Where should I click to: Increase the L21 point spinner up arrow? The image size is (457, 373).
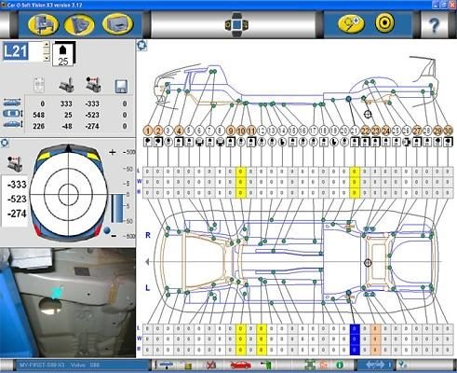pos(47,45)
